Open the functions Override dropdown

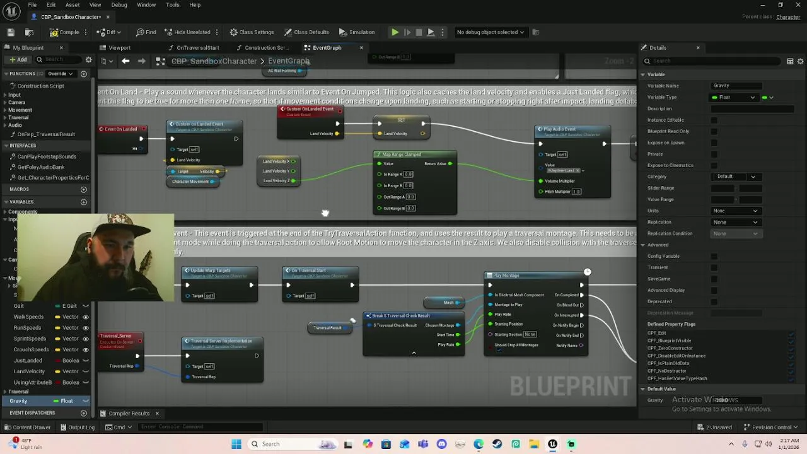pos(61,74)
